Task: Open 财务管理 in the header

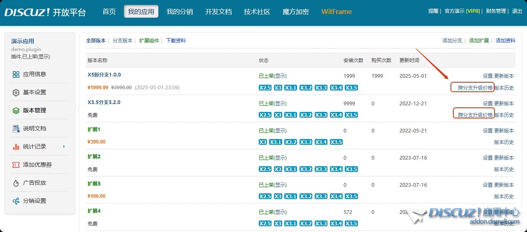Action: [496, 11]
